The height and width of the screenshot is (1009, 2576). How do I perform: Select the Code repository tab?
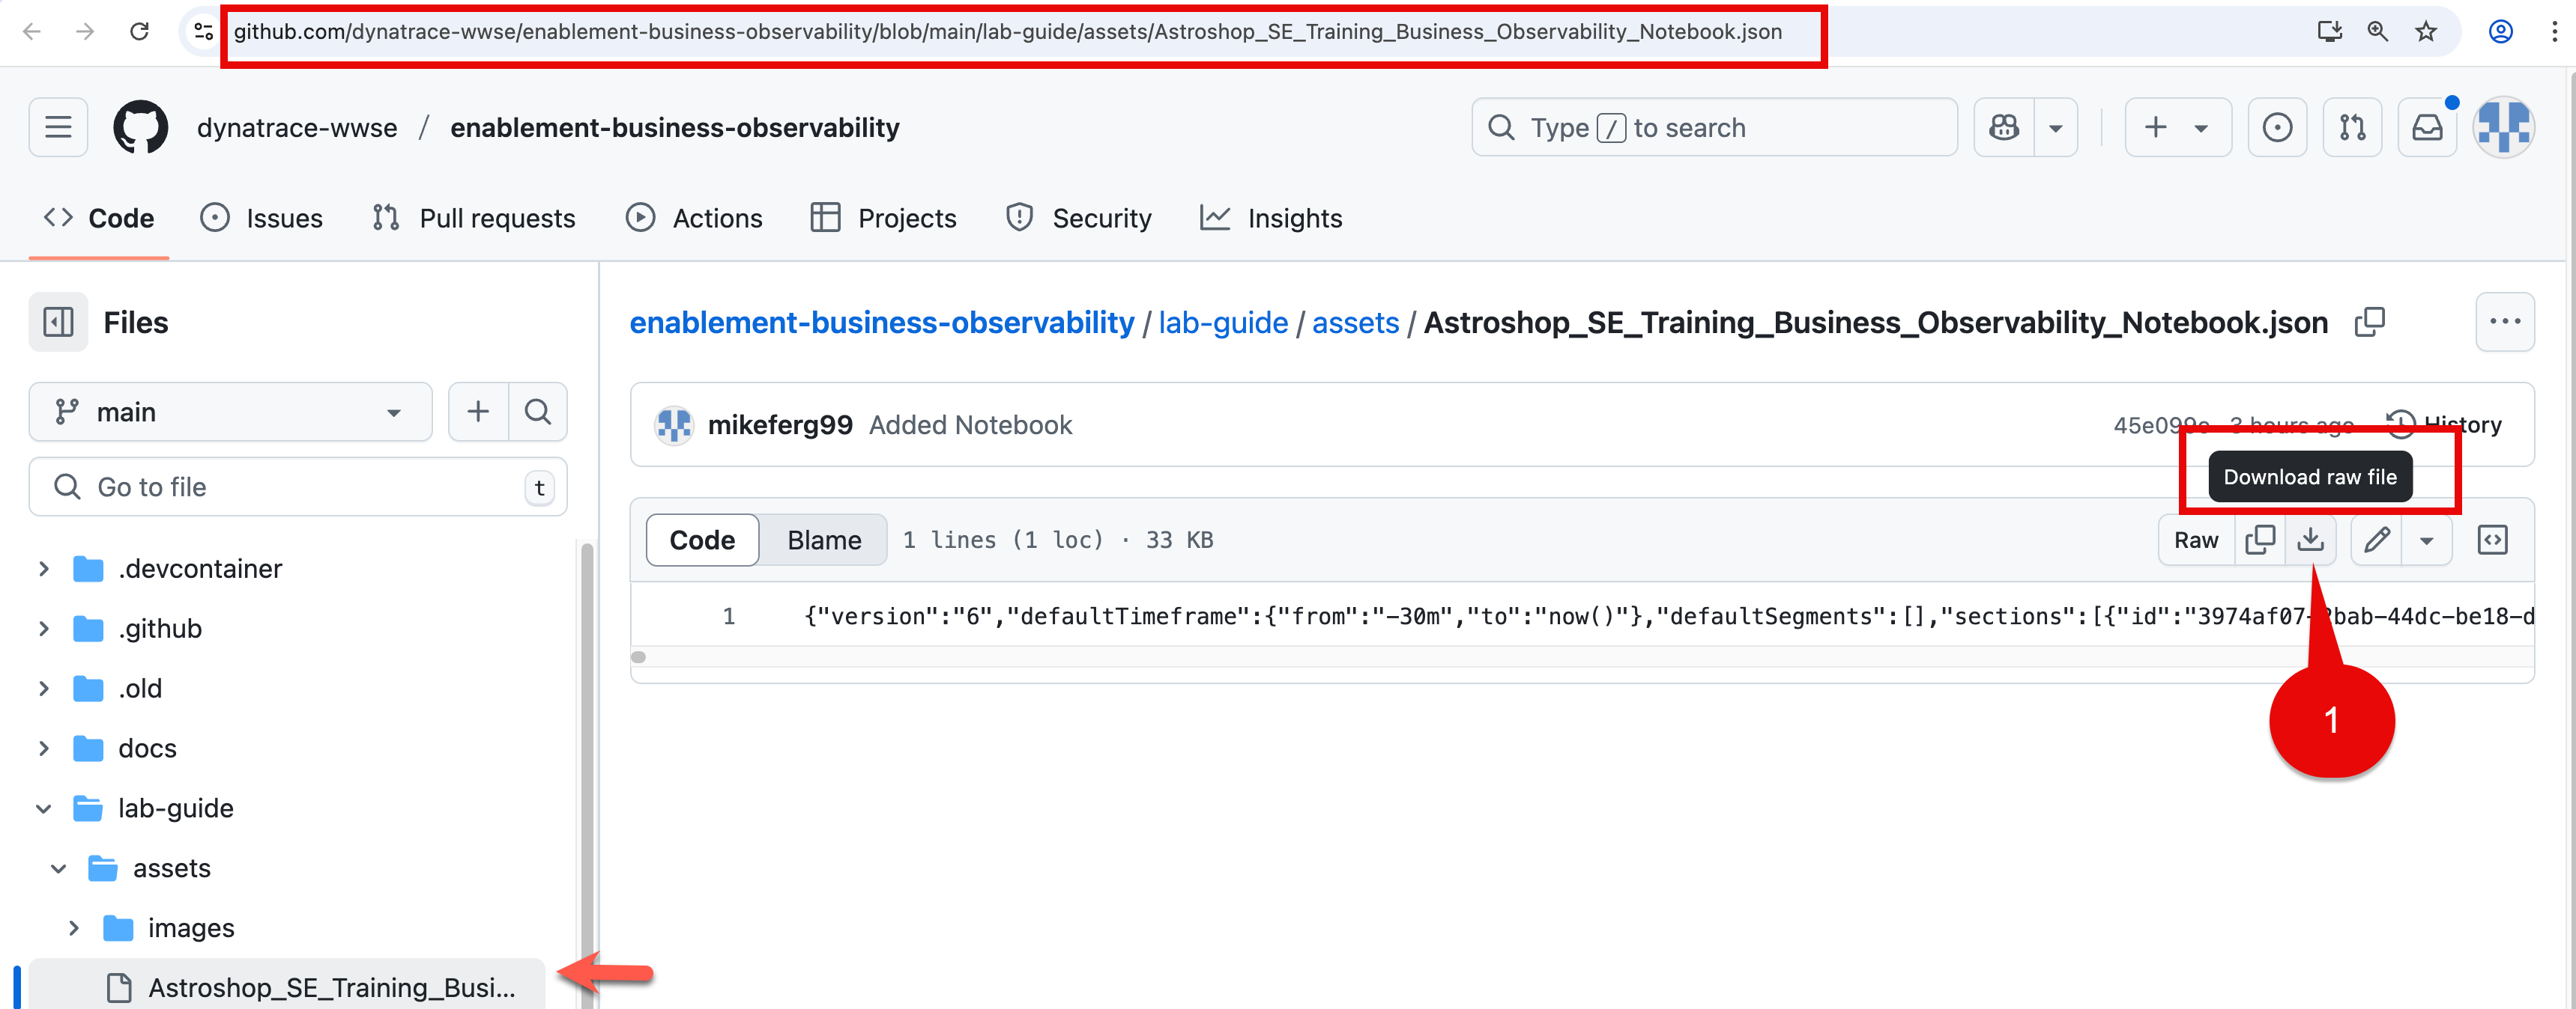point(99,218)
